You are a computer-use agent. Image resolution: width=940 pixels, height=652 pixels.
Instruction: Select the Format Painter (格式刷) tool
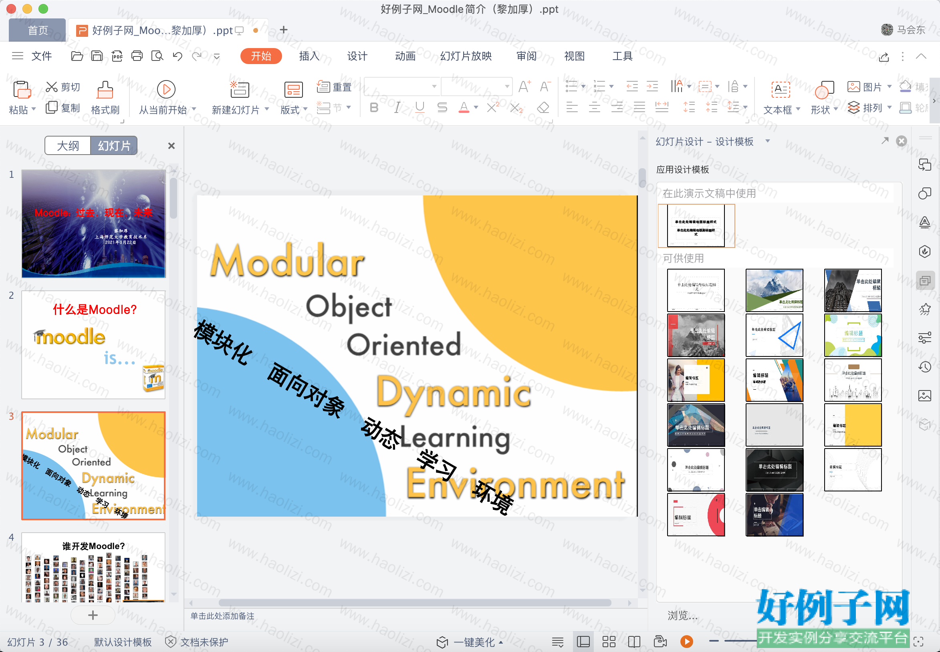105,98
